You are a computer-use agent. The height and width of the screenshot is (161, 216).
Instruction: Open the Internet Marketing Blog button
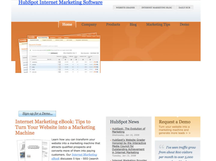[x=157, y=7]
